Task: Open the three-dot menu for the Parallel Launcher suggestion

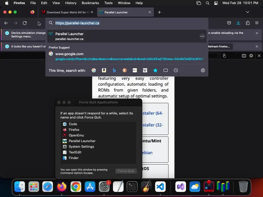Action: click(202, 36)
